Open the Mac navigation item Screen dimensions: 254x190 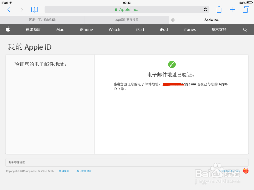pyautogui.click(x=60, y=30)
